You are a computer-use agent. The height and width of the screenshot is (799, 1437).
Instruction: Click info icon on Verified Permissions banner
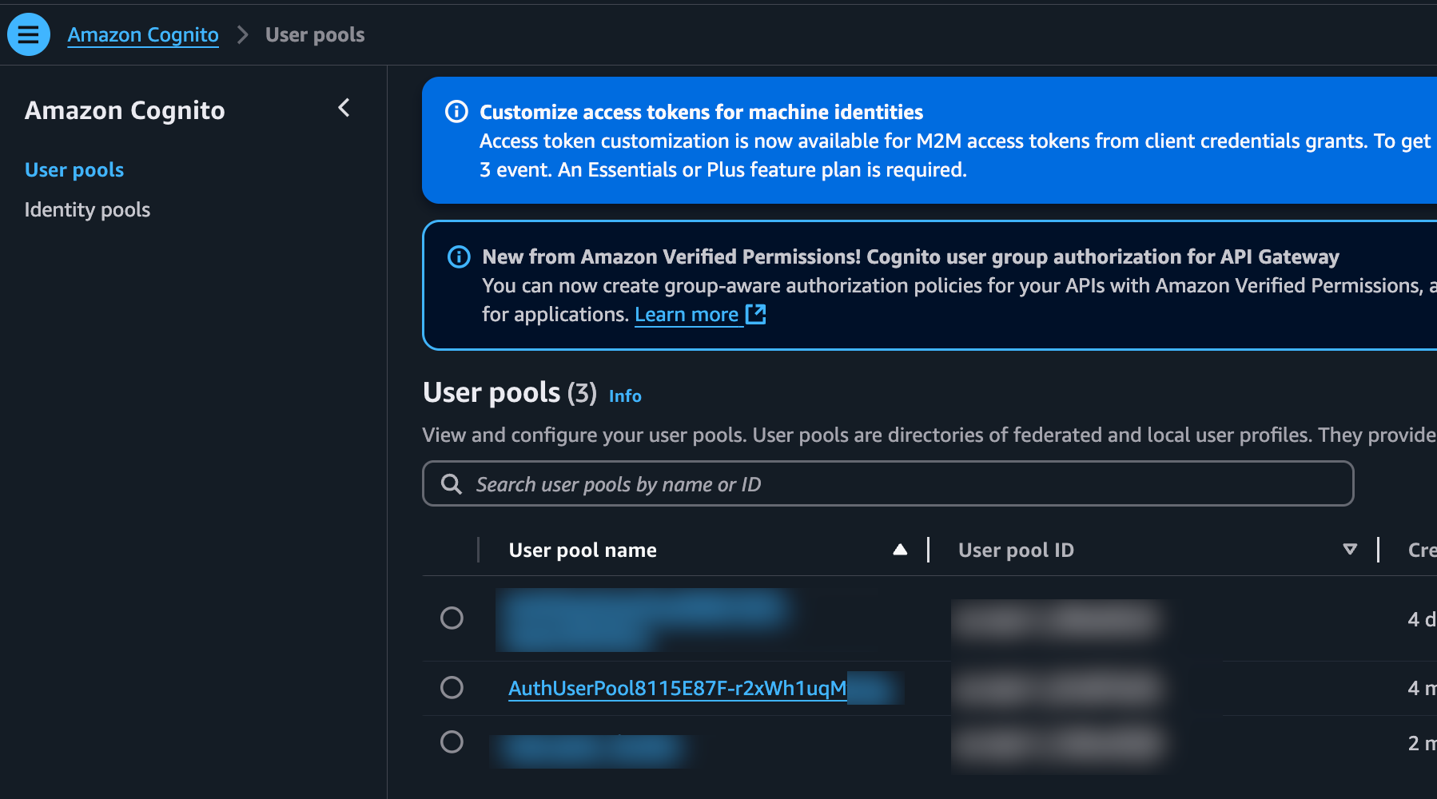459,256
